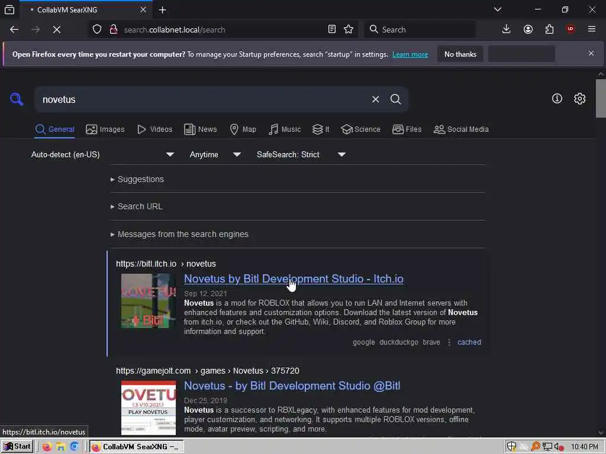Click the https://bitl.itch.io result URL
The height and width of the screenshot is (454, 606).
166,264
